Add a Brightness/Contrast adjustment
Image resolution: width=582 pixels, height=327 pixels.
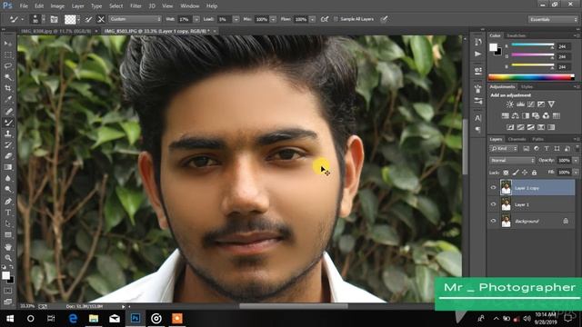pyautogui.click(x=510, y=104)
